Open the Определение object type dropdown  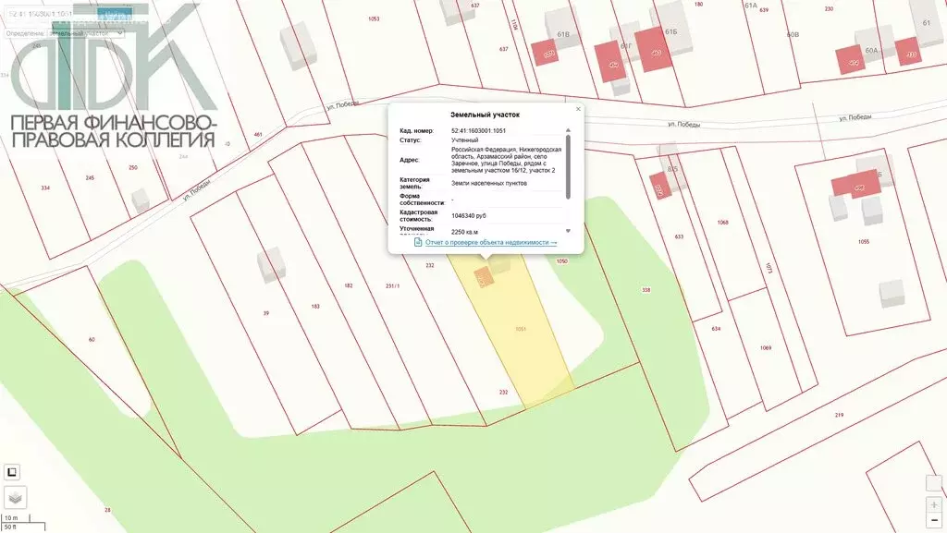86,33
